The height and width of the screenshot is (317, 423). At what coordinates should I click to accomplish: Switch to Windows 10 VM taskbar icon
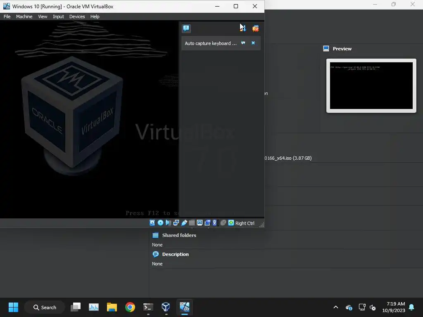click(185, 307)
